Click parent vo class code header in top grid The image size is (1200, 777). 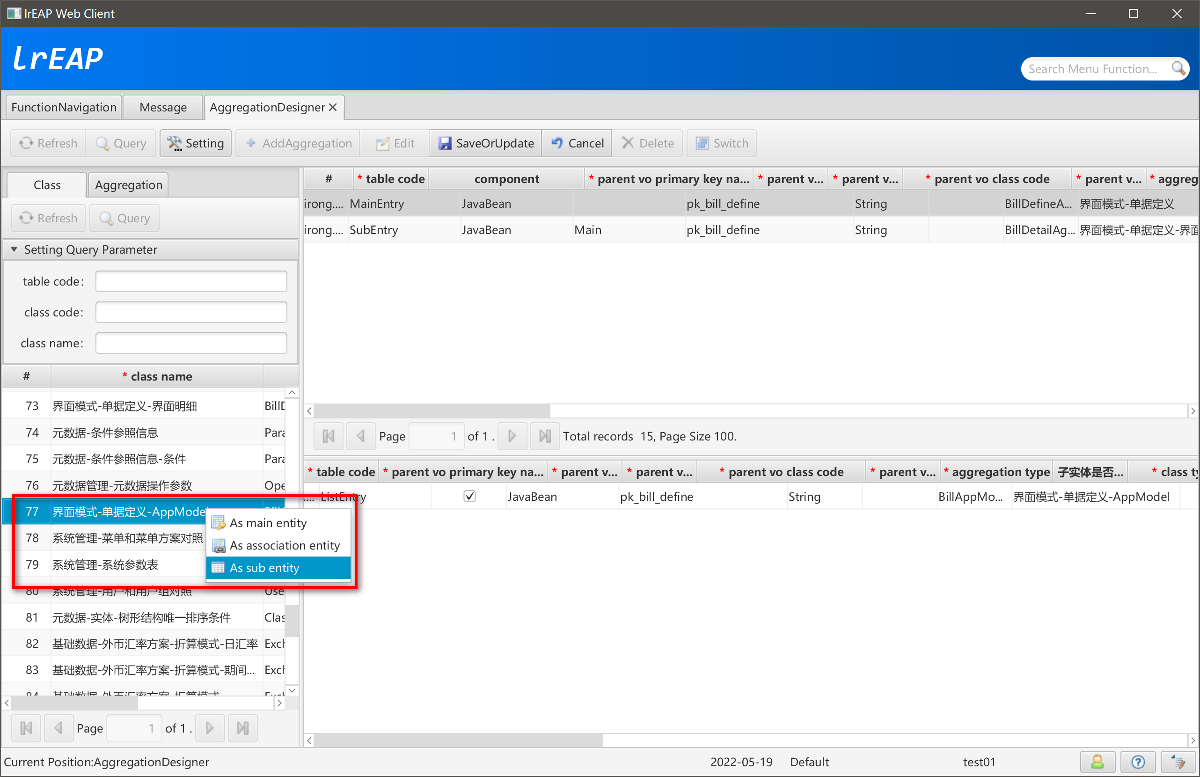(988, 179)
